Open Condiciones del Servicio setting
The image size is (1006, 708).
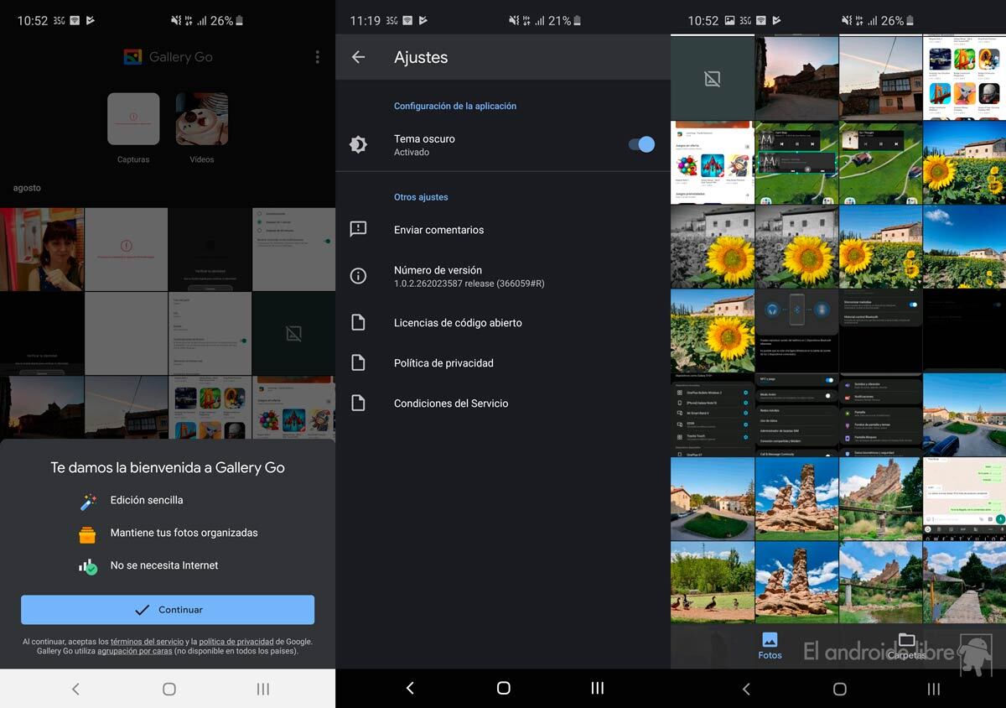coord(451,403)
